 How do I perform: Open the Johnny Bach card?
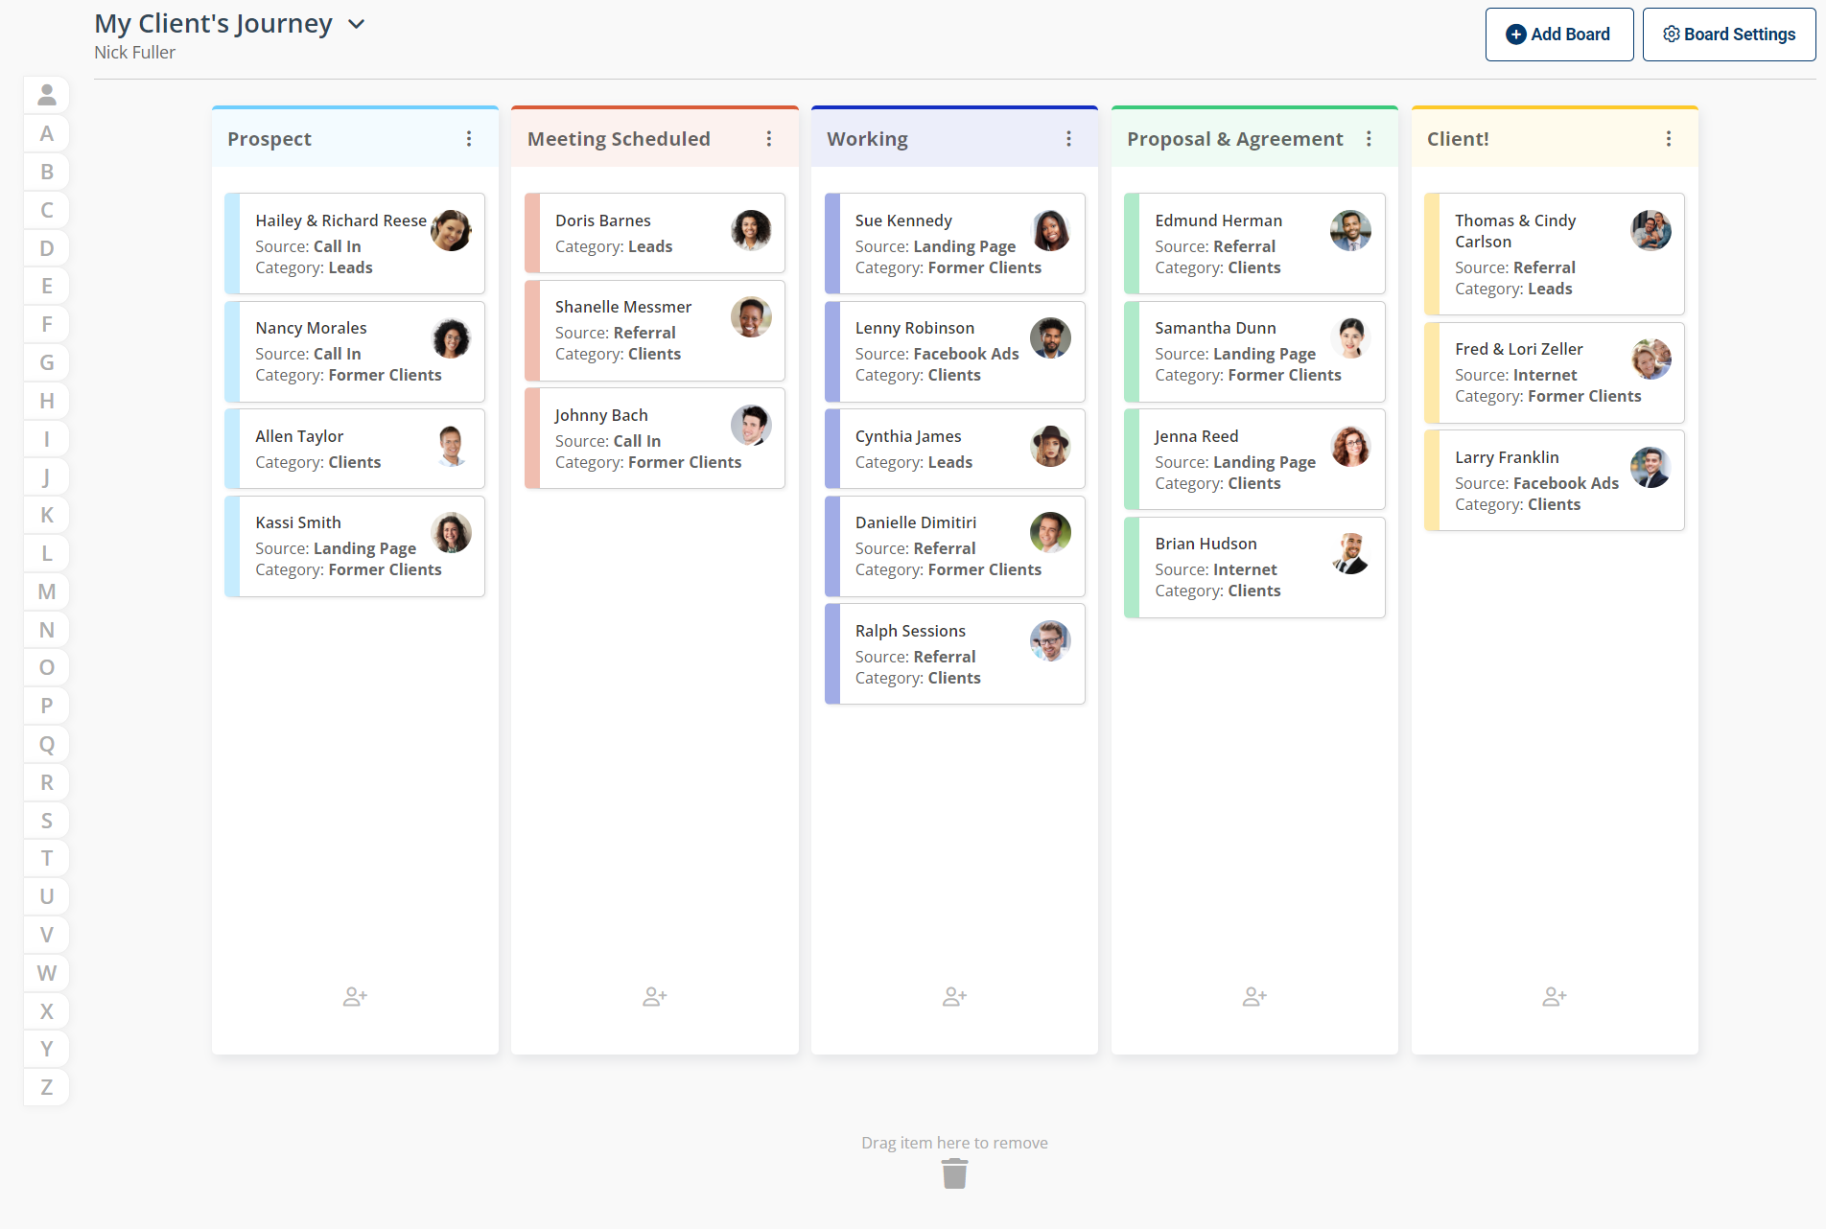655,438
